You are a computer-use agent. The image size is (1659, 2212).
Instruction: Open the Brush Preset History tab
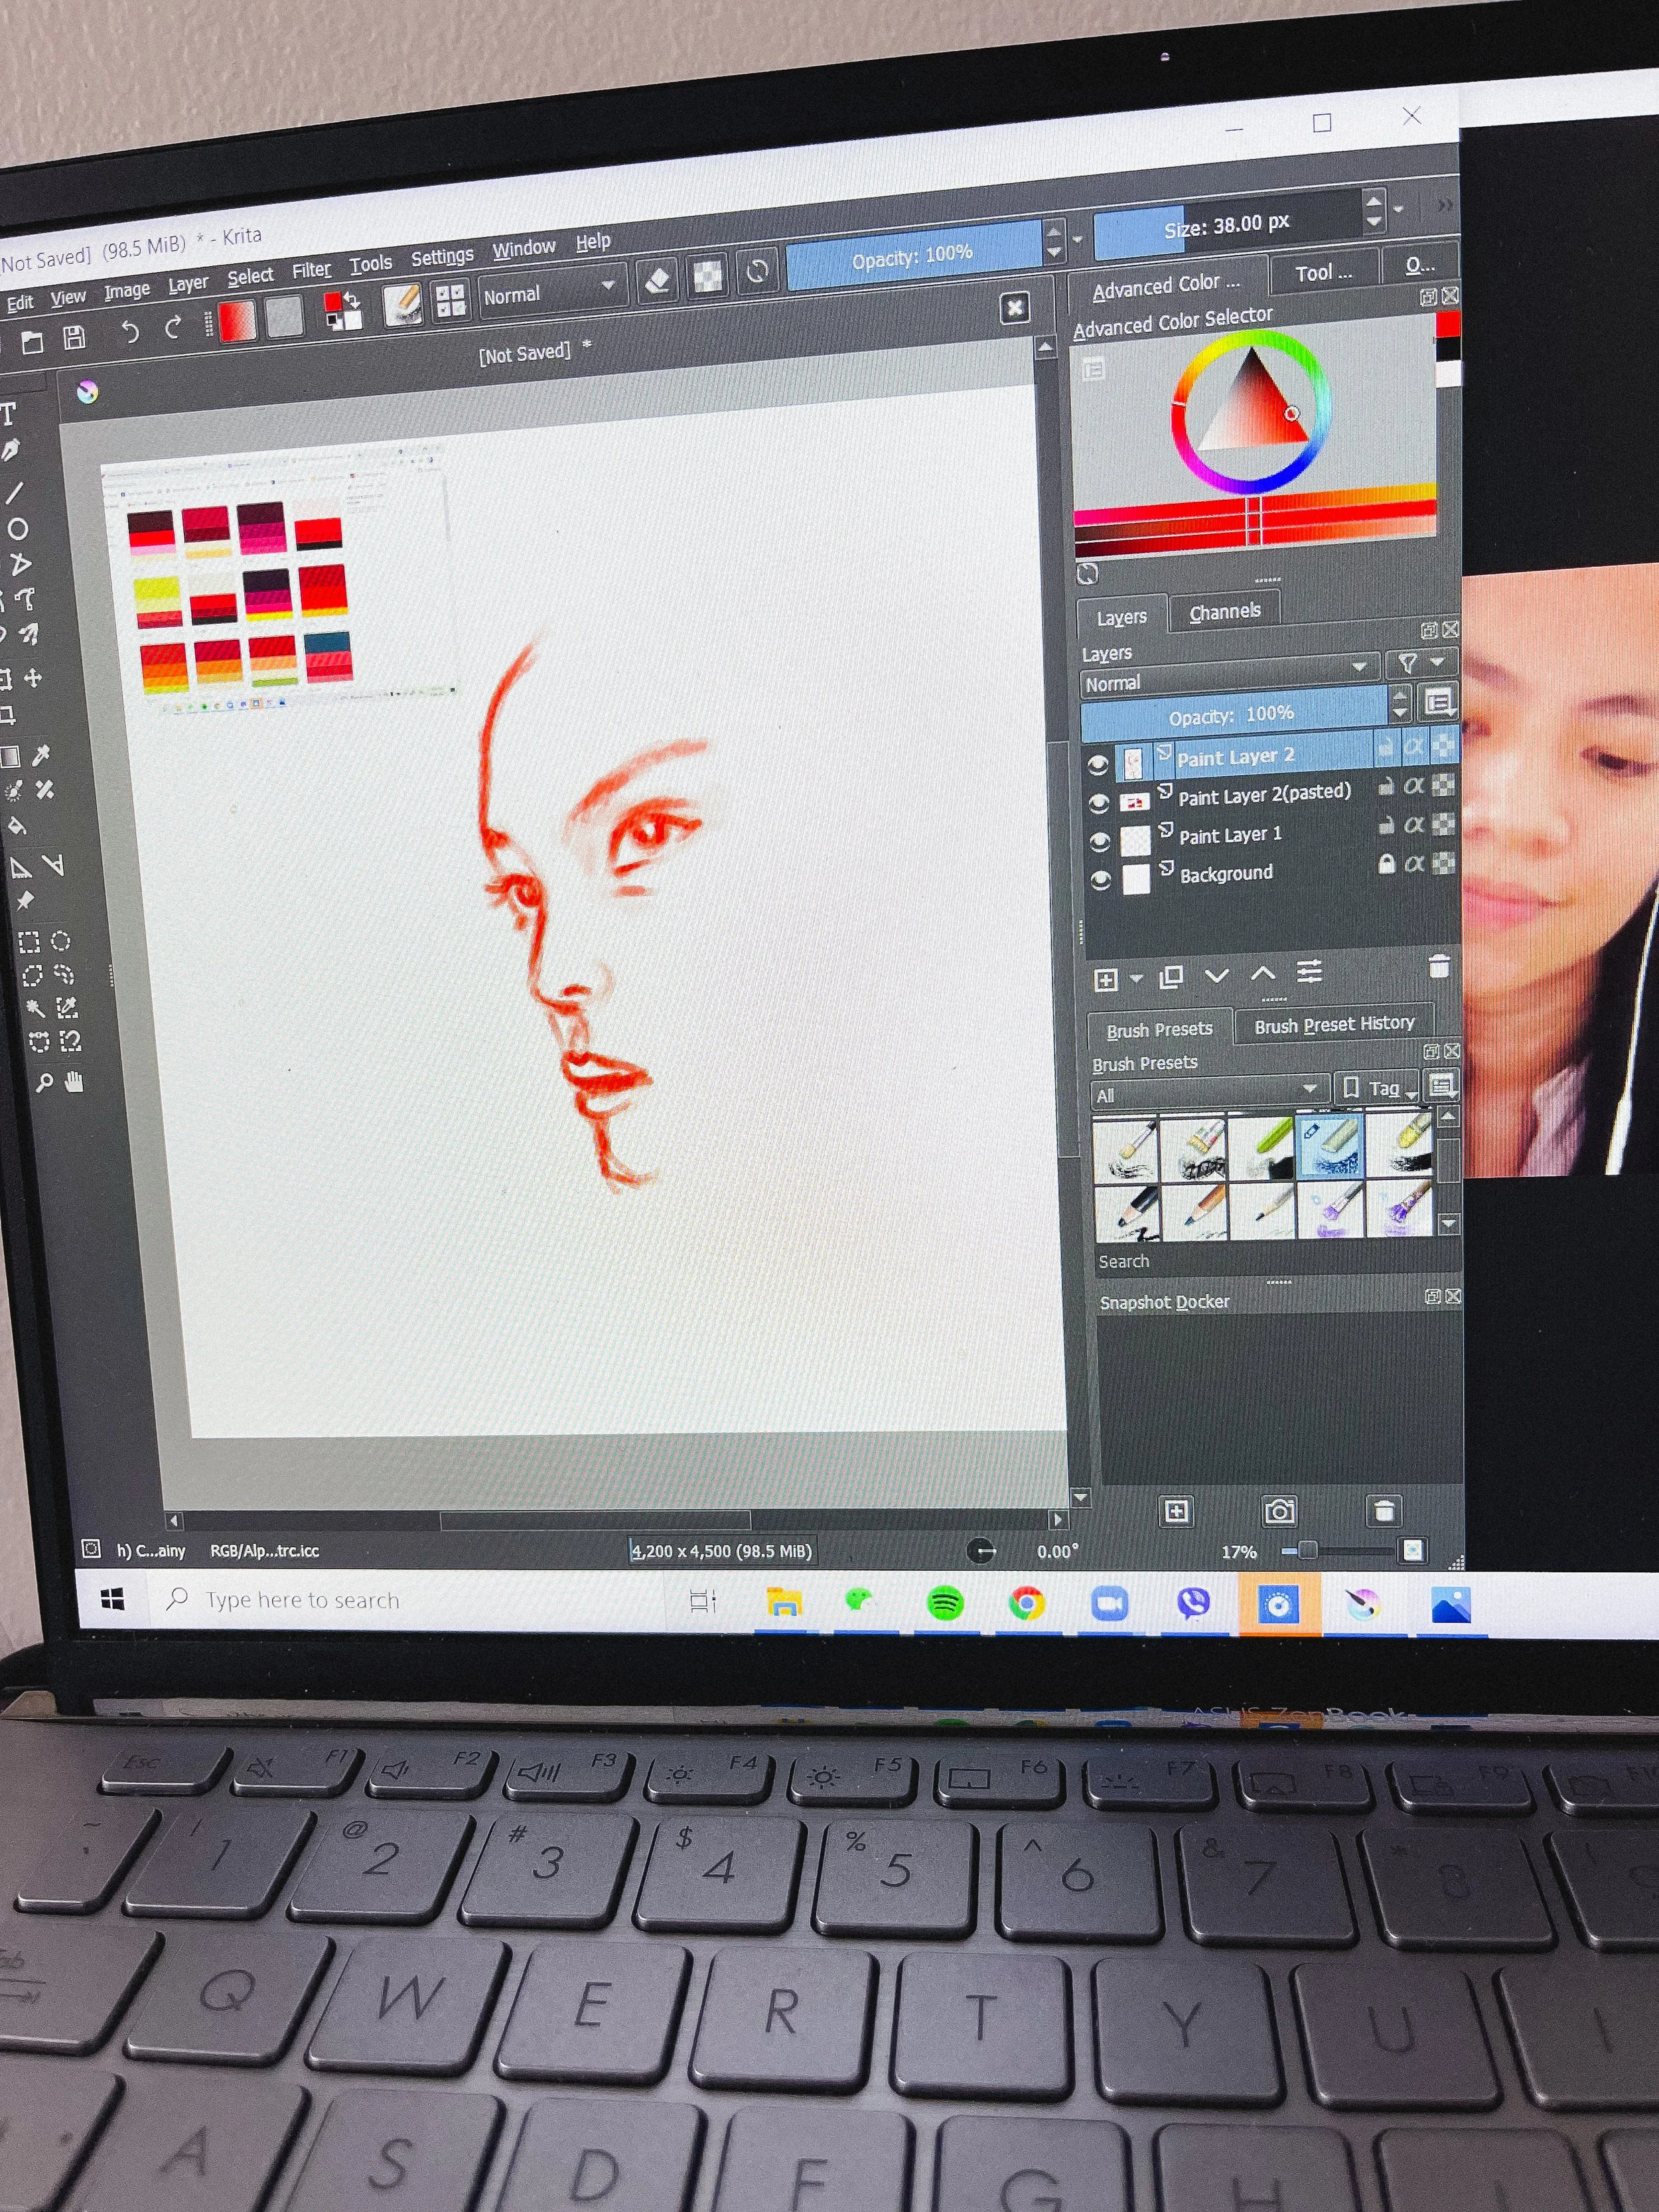(x=1333, y=1024)
